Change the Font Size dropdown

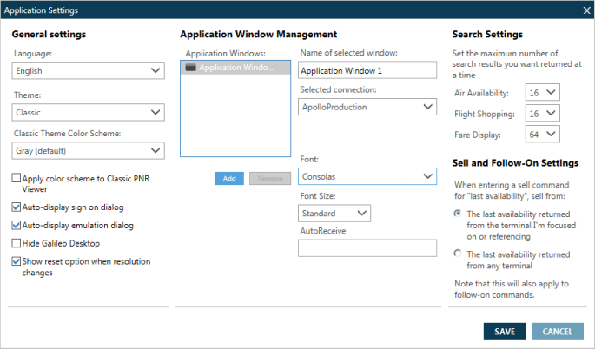334,213
